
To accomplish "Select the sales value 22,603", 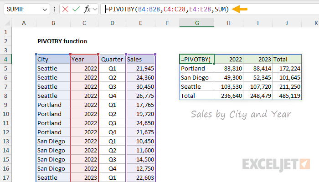I will (140, 178).
